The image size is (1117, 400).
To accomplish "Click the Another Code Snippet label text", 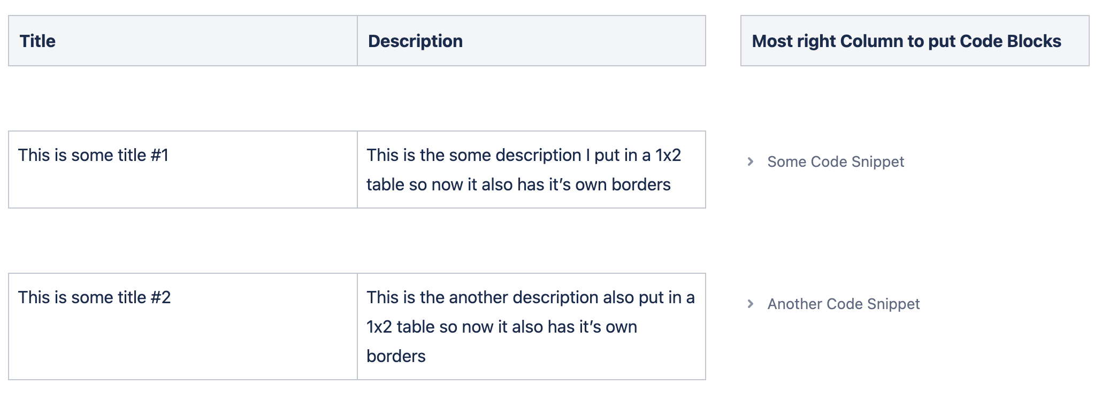I will pos(843,304).
